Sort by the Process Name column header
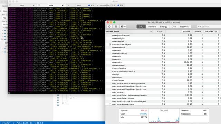Image resolution: width=221 pixels, height=124 pixels. point(129,31)
